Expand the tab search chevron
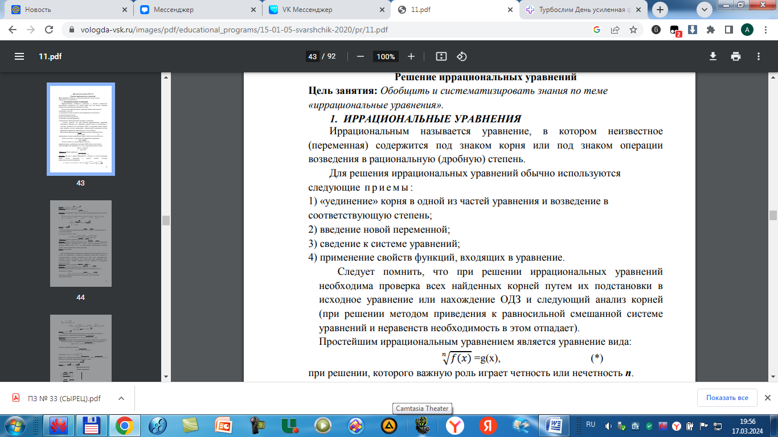The image size is (778, 437). 705,10
